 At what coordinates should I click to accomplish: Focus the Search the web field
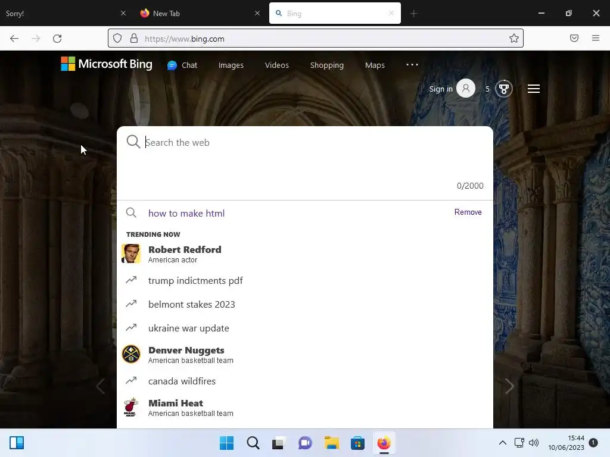(x=305, y=142)
